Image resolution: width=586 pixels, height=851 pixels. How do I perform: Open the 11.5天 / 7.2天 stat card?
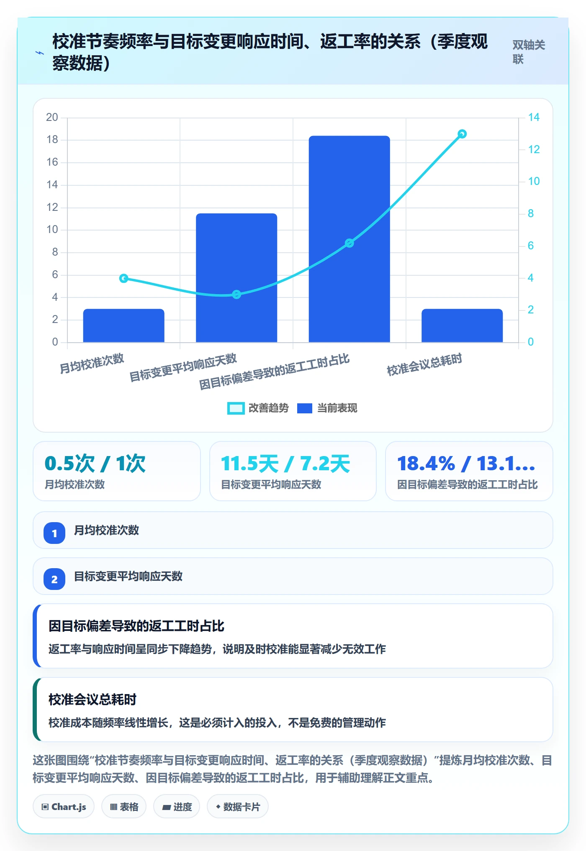[x=293, y=471]
